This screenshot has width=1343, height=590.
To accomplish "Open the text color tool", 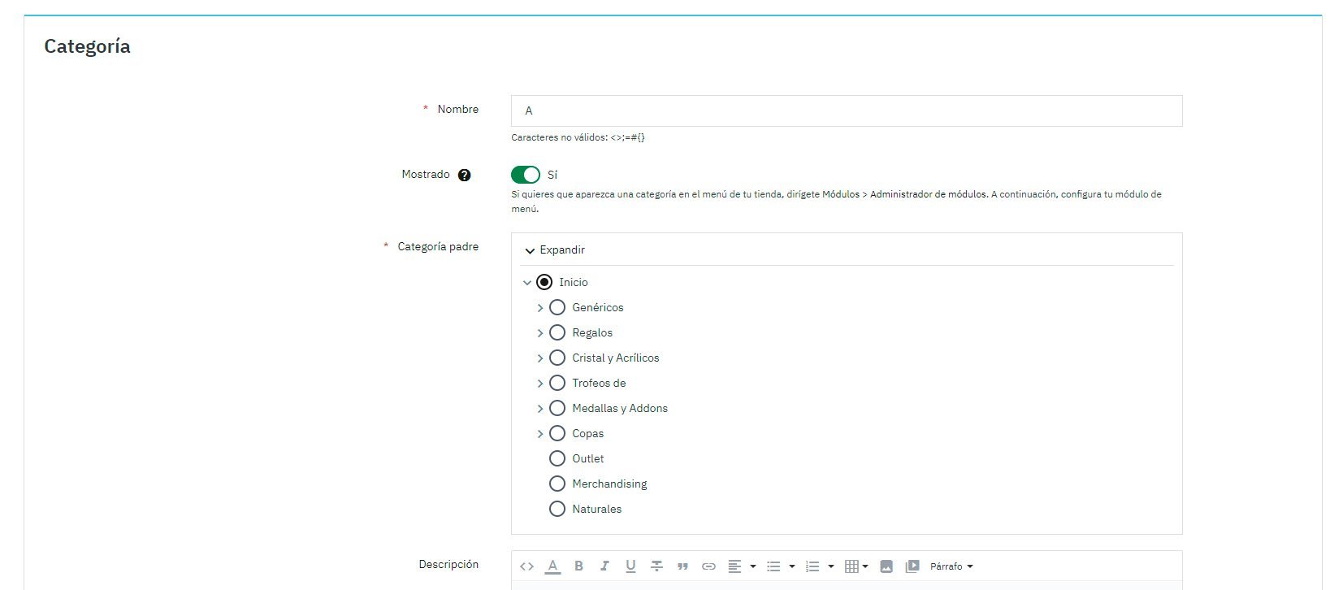I will click(x=552, y=566).
